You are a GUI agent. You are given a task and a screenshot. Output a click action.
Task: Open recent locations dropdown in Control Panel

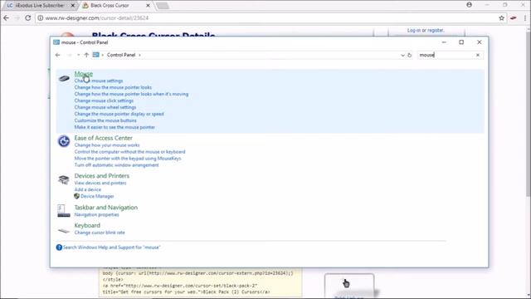tap(78, 55)
